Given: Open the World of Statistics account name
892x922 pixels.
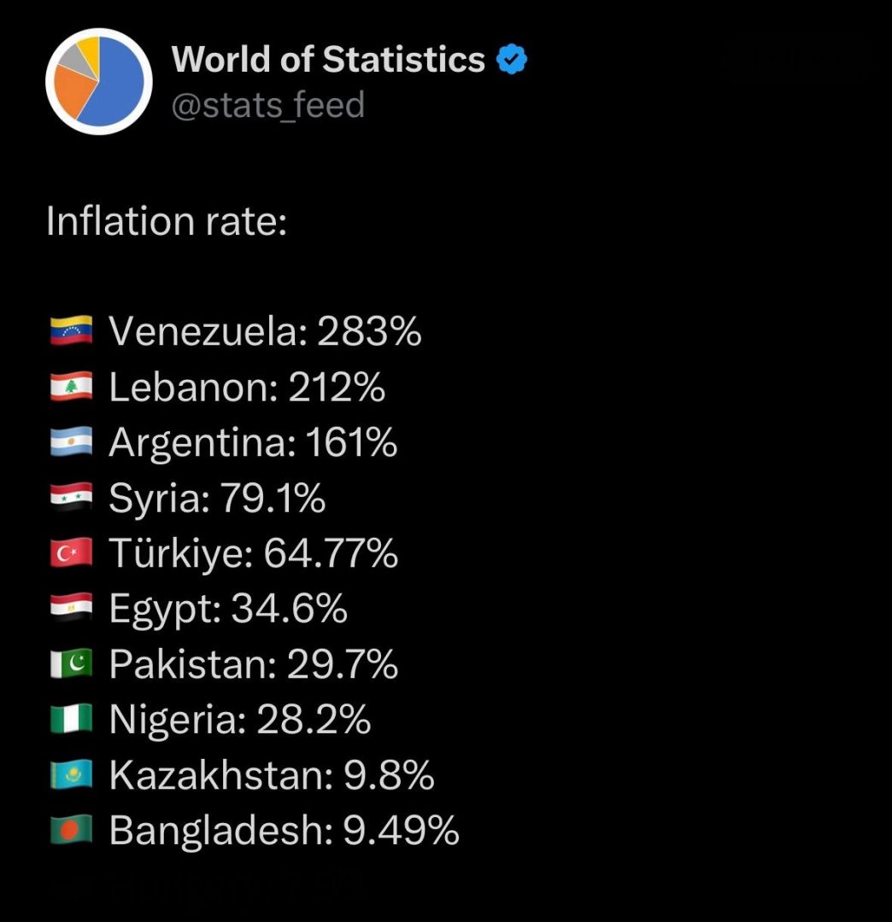Looking at the screenshot, I should 328,60.
